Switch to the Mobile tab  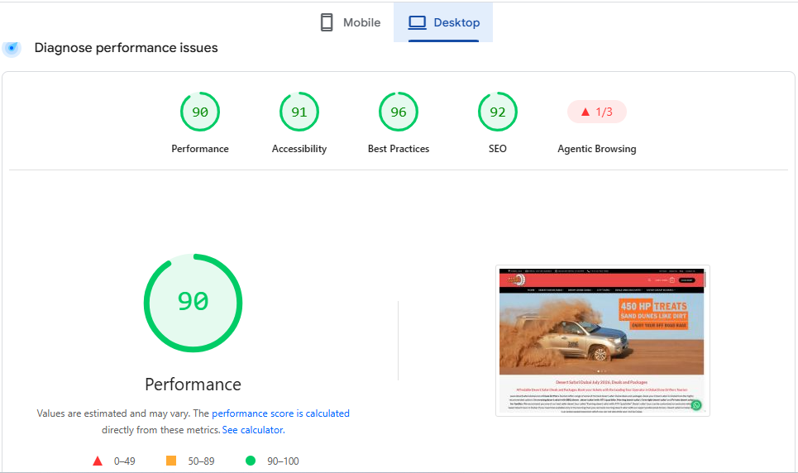point(350,22)
